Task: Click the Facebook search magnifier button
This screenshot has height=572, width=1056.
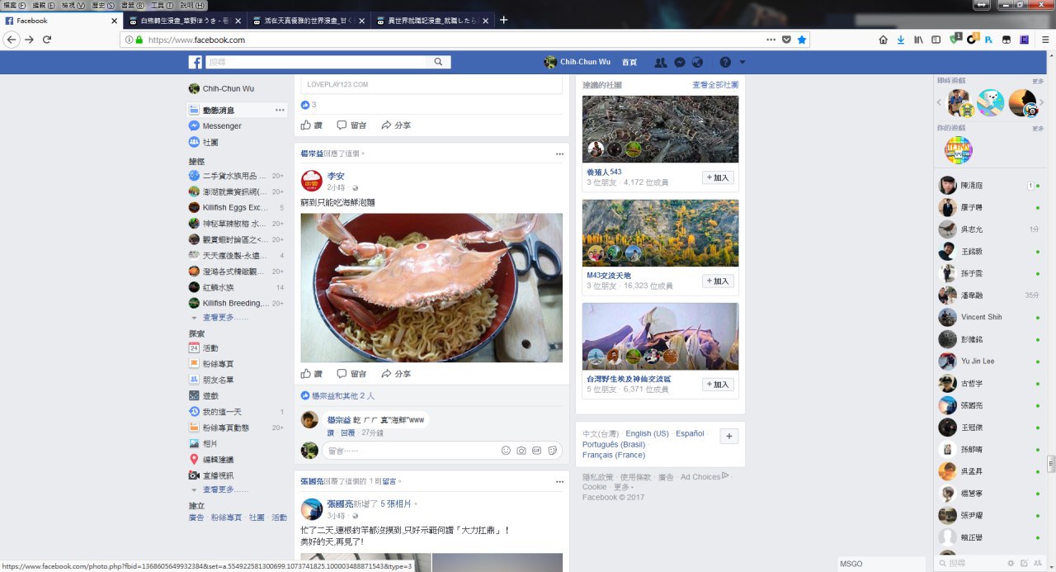Action: [x=438, y=62]
